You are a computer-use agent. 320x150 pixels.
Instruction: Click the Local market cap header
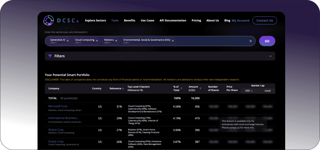[267, 91]
